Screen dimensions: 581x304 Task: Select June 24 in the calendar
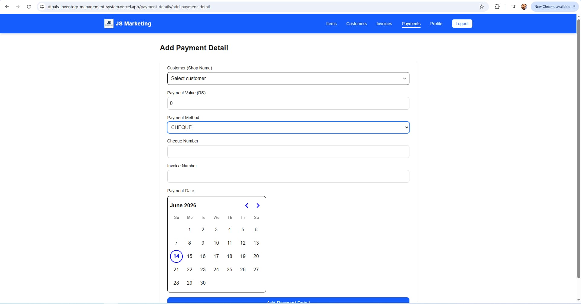216,270
